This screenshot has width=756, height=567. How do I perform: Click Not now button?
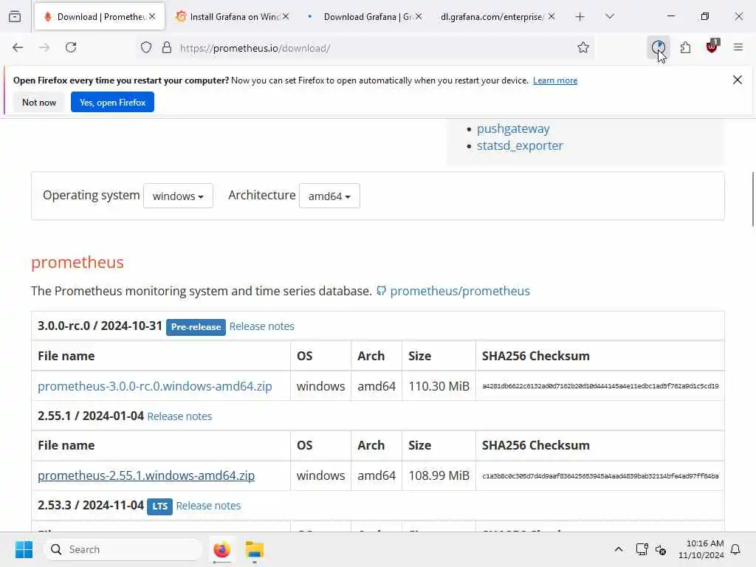click(39, 102)
